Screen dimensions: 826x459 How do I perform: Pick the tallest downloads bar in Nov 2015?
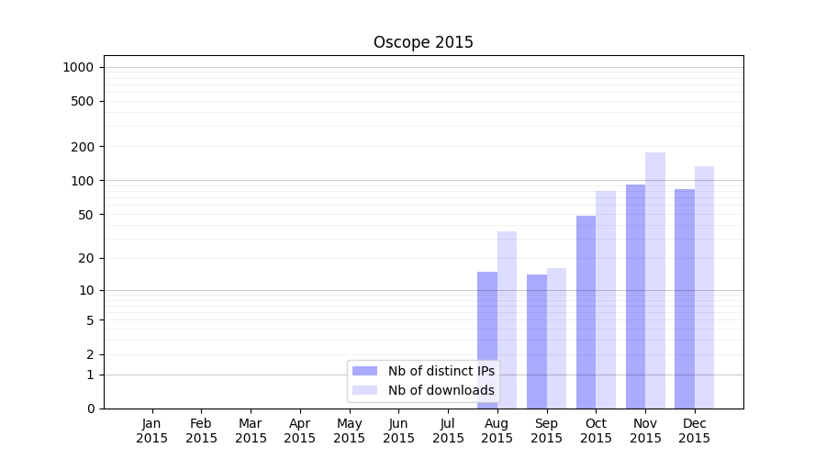click(655, 280)
